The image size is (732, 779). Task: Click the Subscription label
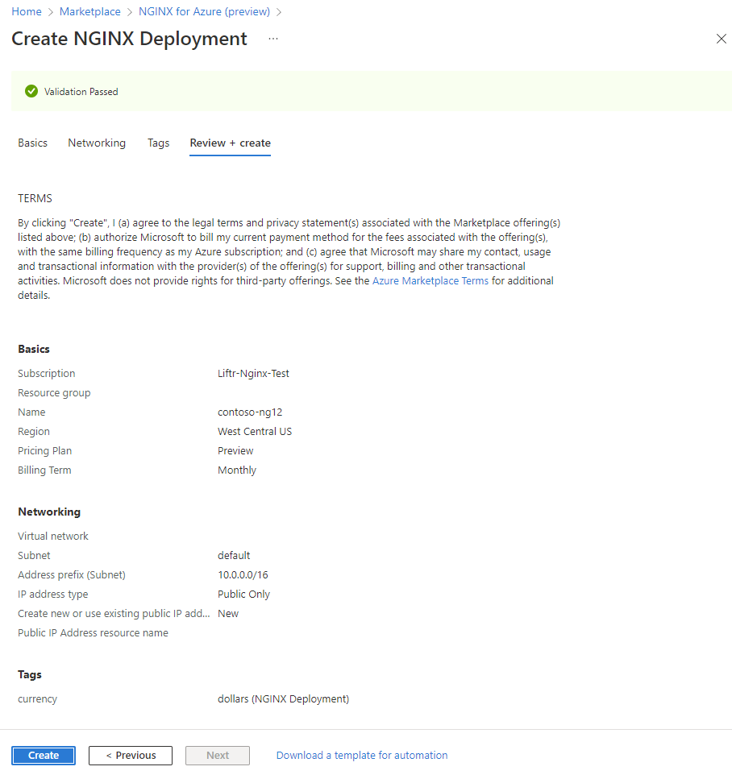(x=47, y=374)
